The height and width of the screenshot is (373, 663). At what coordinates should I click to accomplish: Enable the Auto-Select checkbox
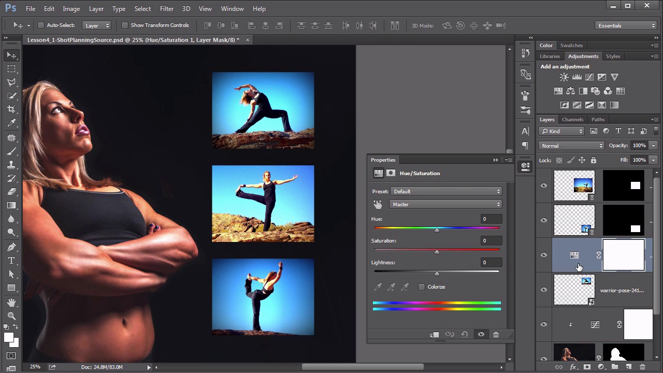(x=41, y=25)
